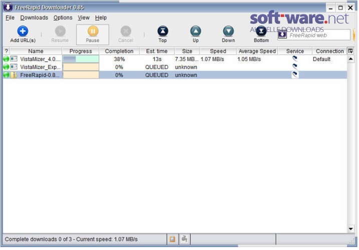The image size is (359, 250).
Task: Move selected download Up
Action: [196, 34]
